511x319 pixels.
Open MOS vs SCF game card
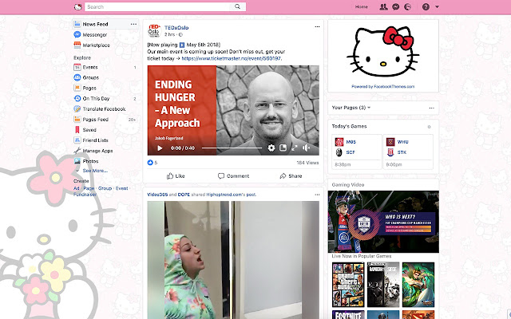click(357, 152)
